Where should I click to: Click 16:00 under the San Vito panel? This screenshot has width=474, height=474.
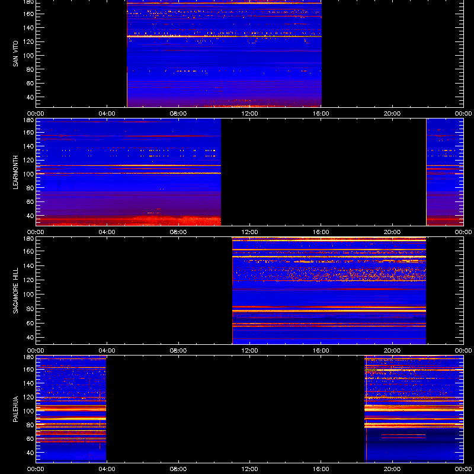321,114
